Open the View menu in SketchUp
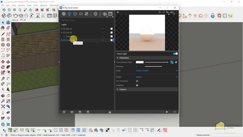 [14, 5]
